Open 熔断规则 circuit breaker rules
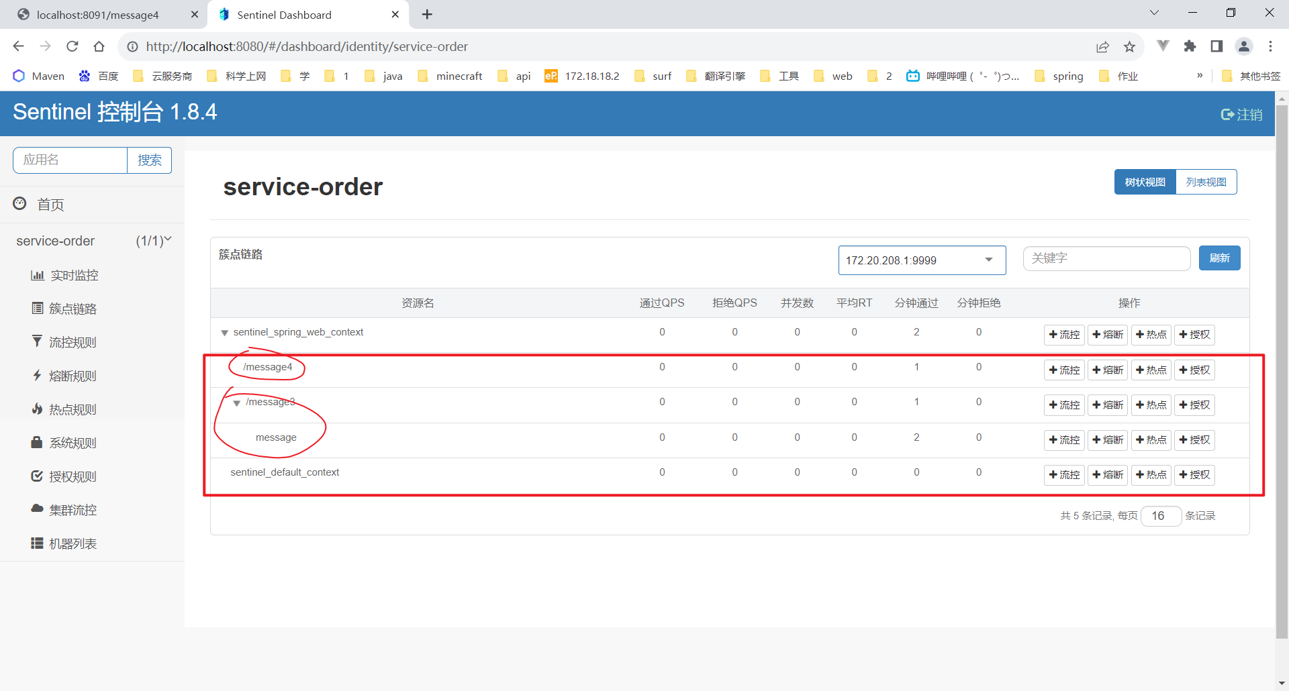Screen dimensions: 1289x691 pyautogui.click(x=65, y=376)
